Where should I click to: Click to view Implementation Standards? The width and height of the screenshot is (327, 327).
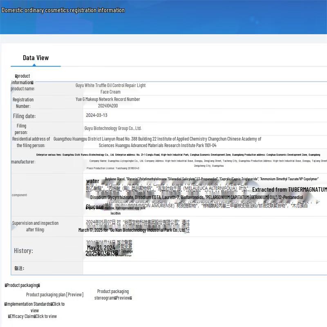35,307
